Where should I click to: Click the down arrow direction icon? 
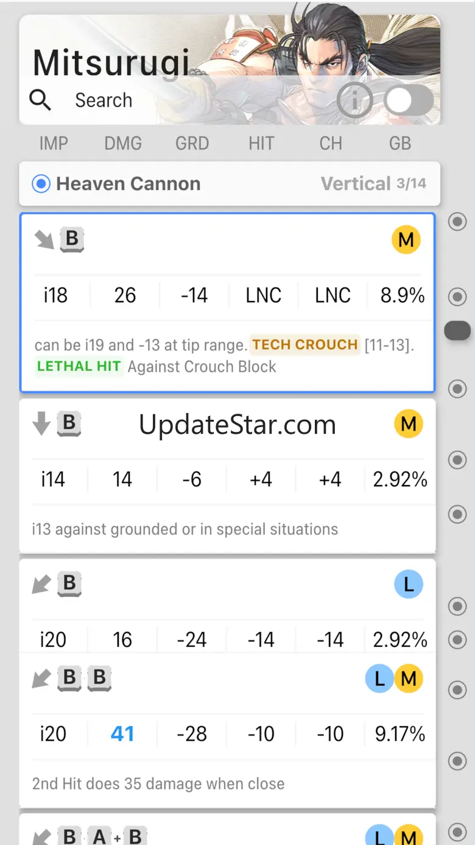click(41, 424)
